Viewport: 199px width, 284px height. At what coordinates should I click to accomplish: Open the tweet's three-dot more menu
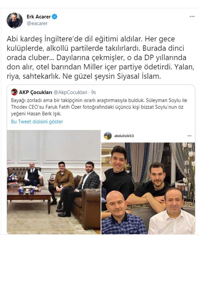[x=192, y=16]
